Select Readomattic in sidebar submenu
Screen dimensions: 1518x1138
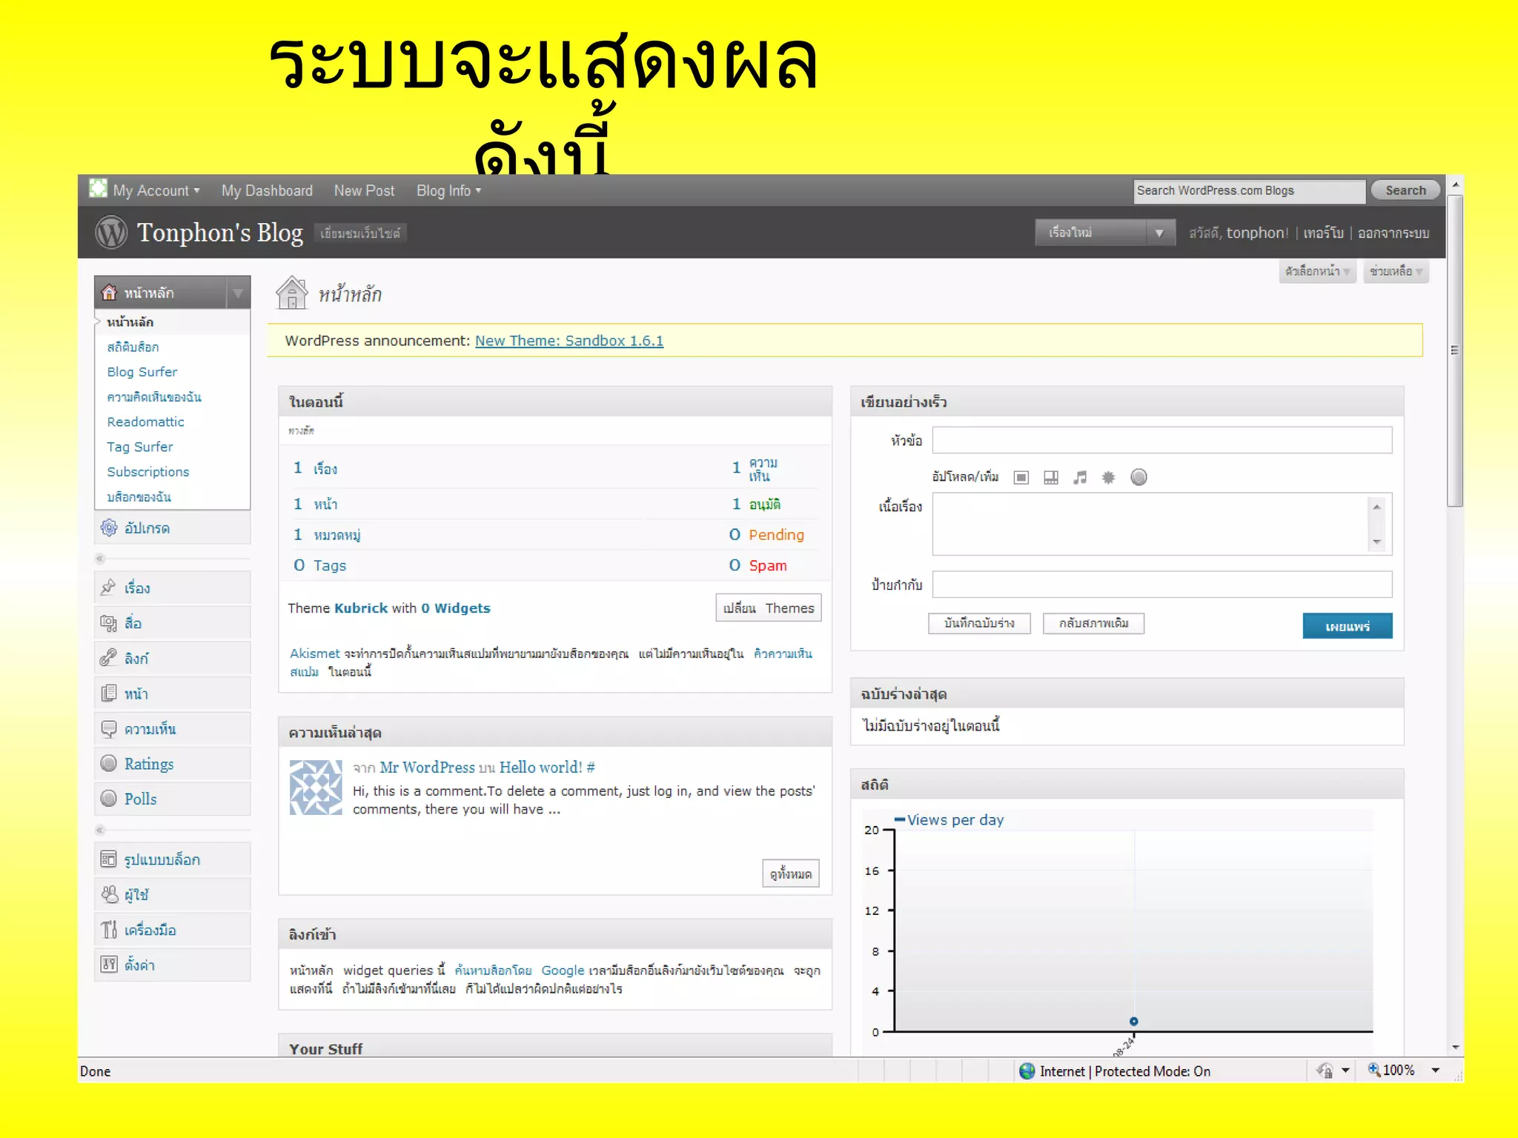145,422
